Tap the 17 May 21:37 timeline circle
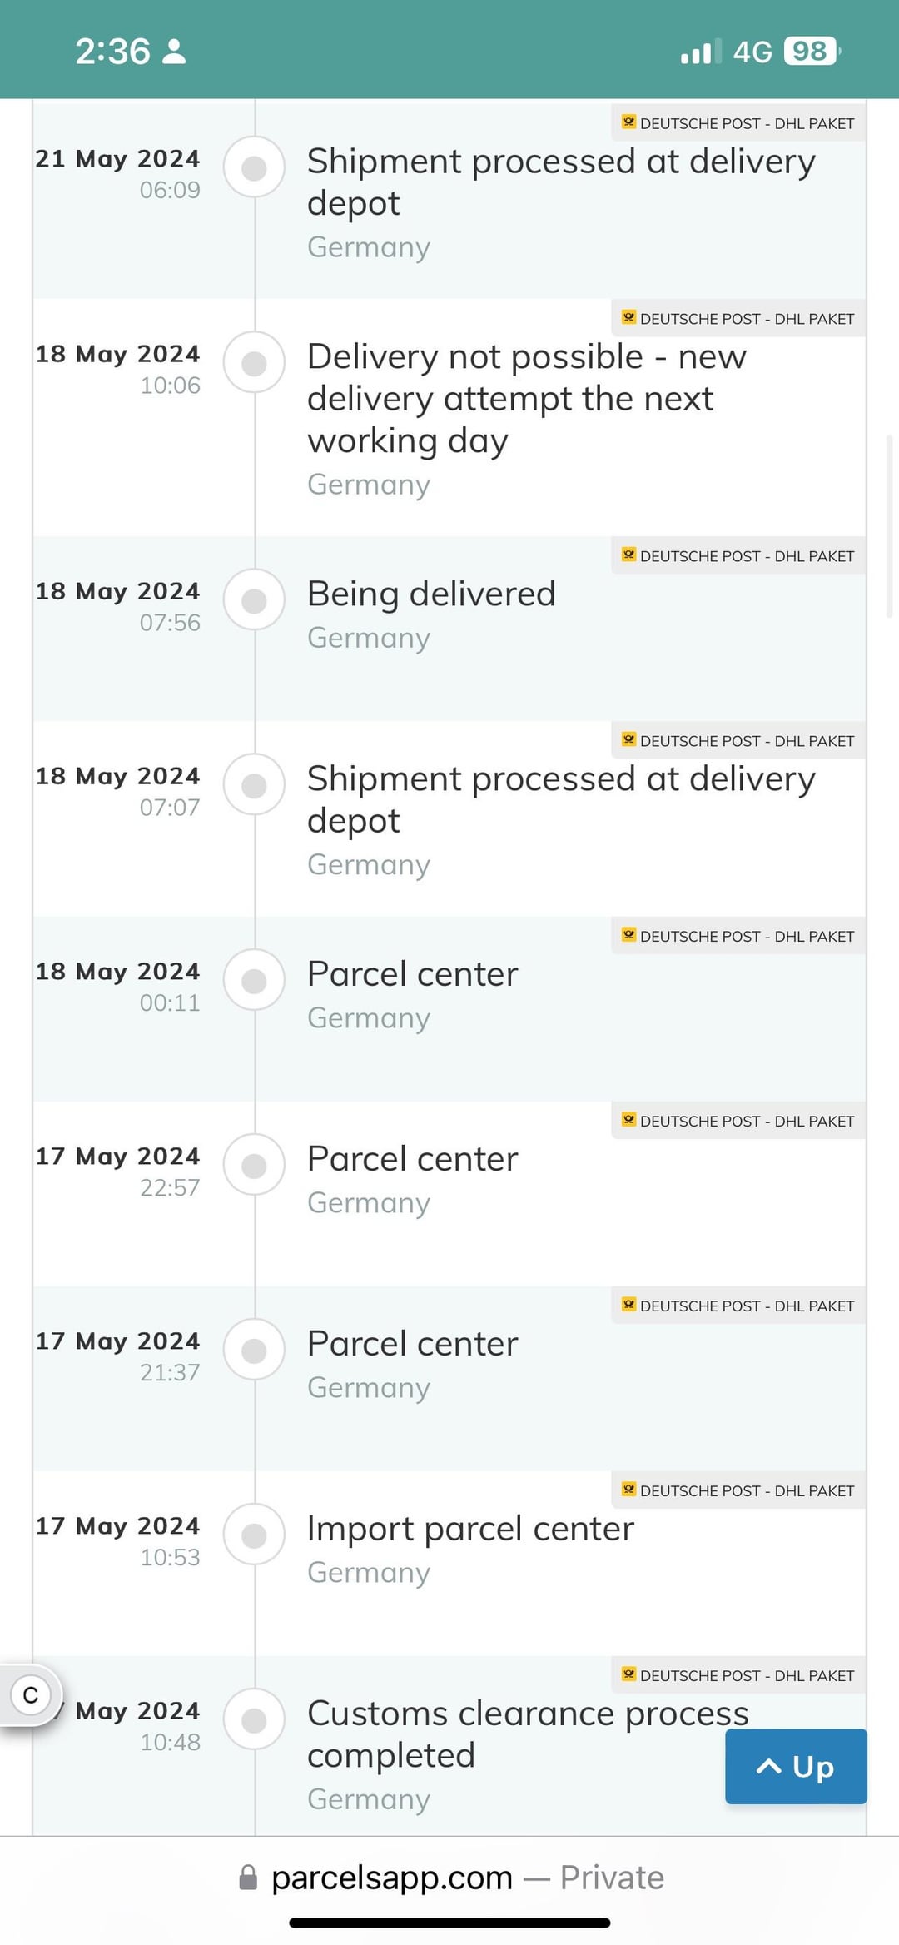Screen dimensions: 899x1945 click(x=254, y=1351)
